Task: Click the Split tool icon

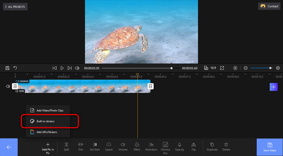Action: (66, 144)
